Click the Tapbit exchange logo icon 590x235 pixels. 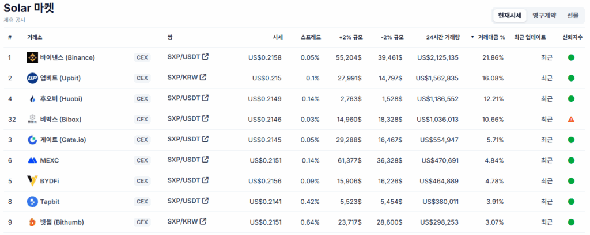click(x=32, y=202)
